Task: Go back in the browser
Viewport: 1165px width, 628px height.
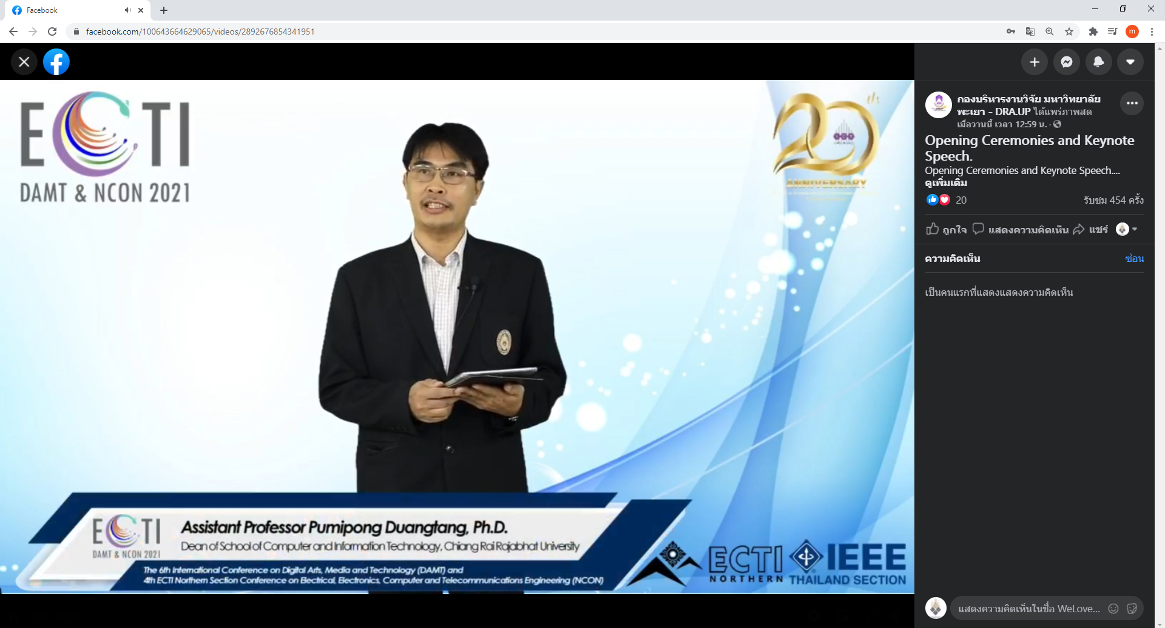Action: click(x=13, y=32)
